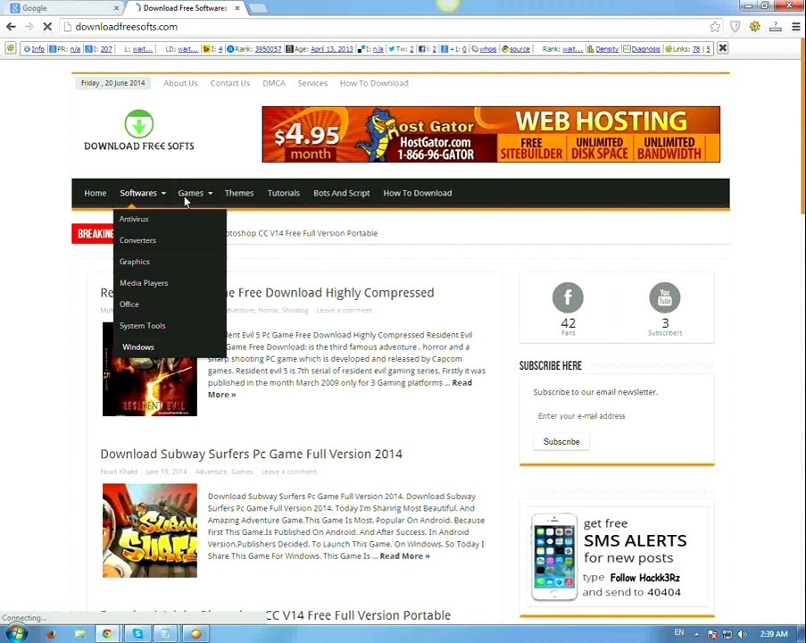Click Leave a comment on Subway Surfers
Viewport: 806px width, 643px height.
pyautogui.click(x=289, y=472)
